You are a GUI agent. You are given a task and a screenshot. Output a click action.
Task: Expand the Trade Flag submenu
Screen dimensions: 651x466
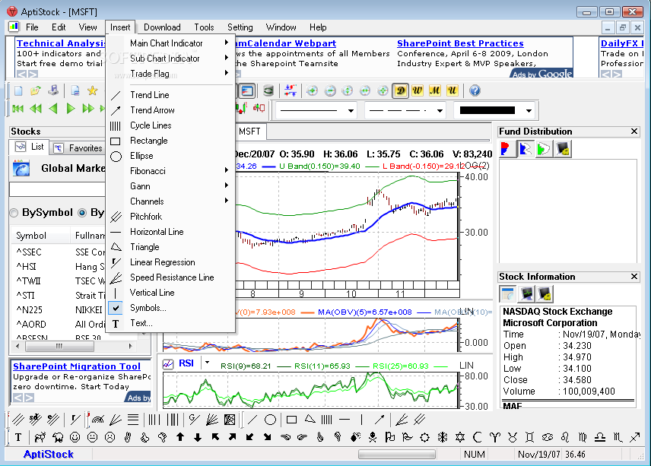[x=170, y=74]
